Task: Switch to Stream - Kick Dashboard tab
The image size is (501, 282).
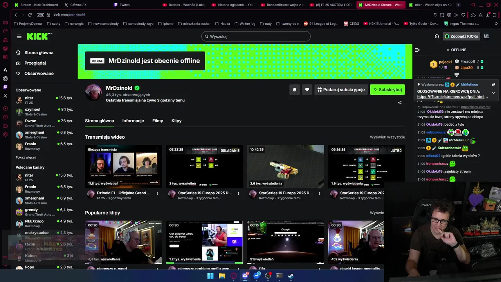Action: (x=36, y=5)
